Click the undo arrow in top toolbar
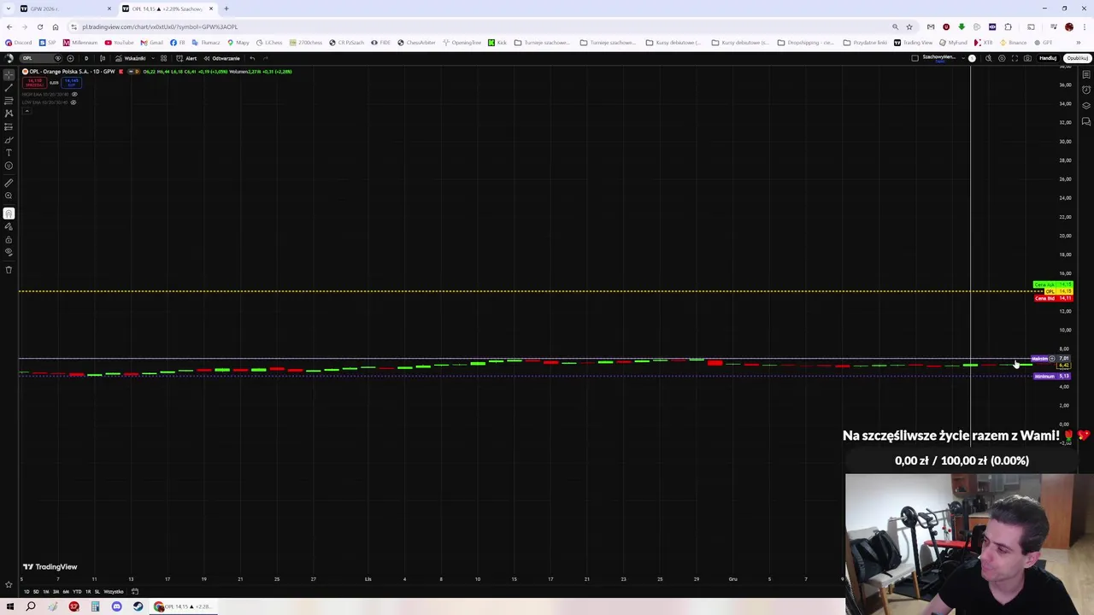 coord(252,58)
